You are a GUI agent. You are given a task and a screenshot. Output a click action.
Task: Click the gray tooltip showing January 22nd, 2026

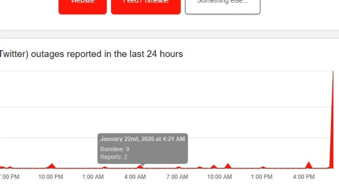tap(142, 148)
